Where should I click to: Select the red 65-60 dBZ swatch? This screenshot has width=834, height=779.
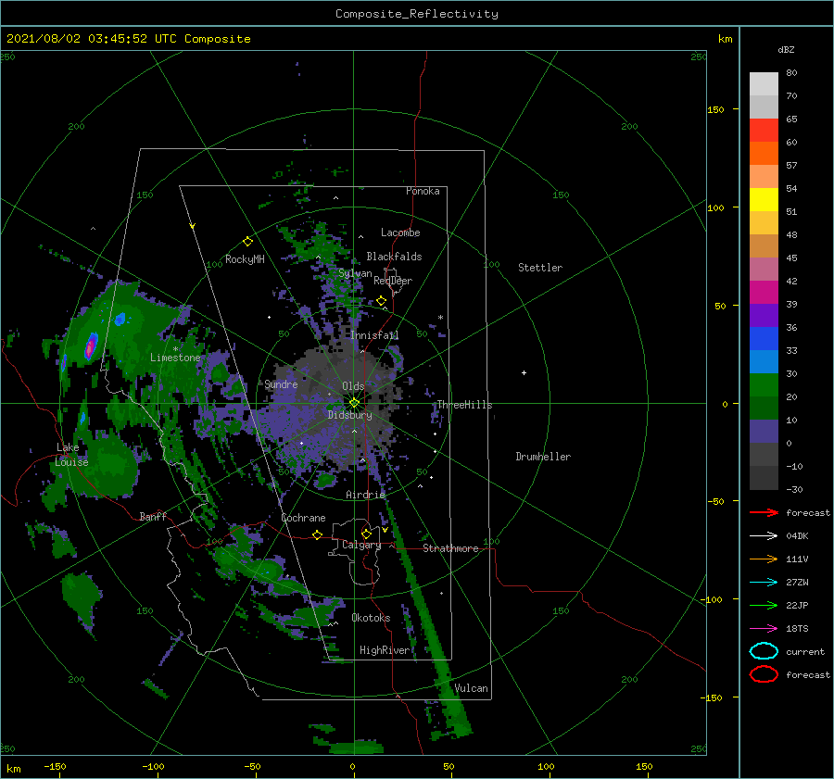764,130
